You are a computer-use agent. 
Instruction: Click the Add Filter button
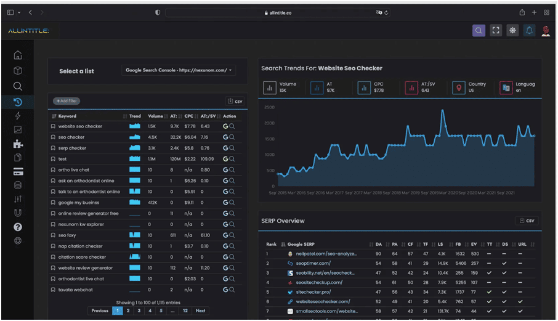67,101
